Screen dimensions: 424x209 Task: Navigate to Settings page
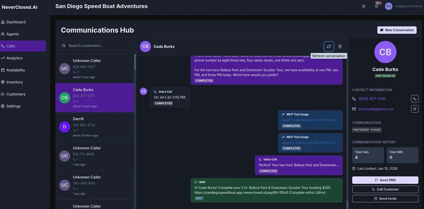13,106
